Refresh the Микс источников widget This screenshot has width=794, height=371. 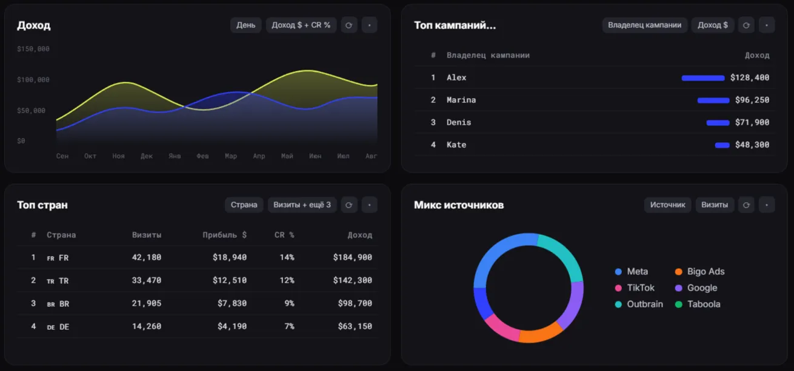746,205
